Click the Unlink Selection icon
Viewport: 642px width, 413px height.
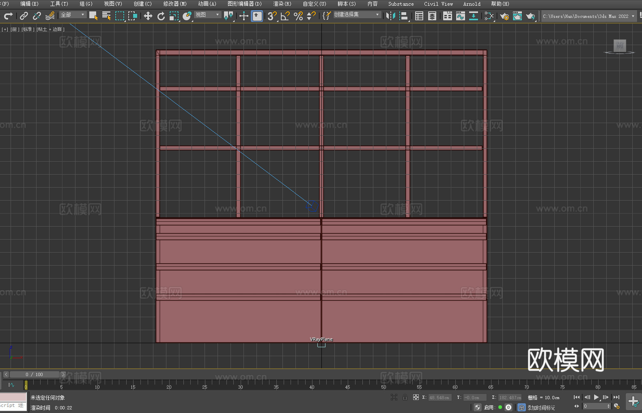pyautogui.click(x=37, y=16)
